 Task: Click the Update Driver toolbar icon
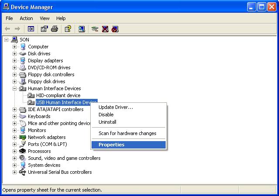(x=95, y=29)
